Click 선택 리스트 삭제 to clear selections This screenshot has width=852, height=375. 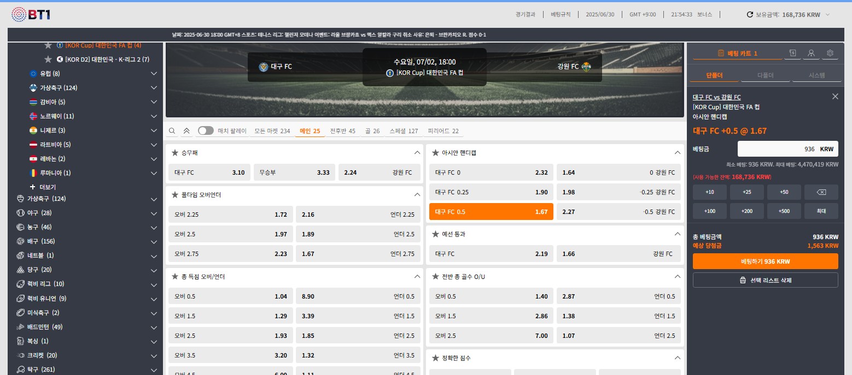pyautogui.click(x=765, y=280)
